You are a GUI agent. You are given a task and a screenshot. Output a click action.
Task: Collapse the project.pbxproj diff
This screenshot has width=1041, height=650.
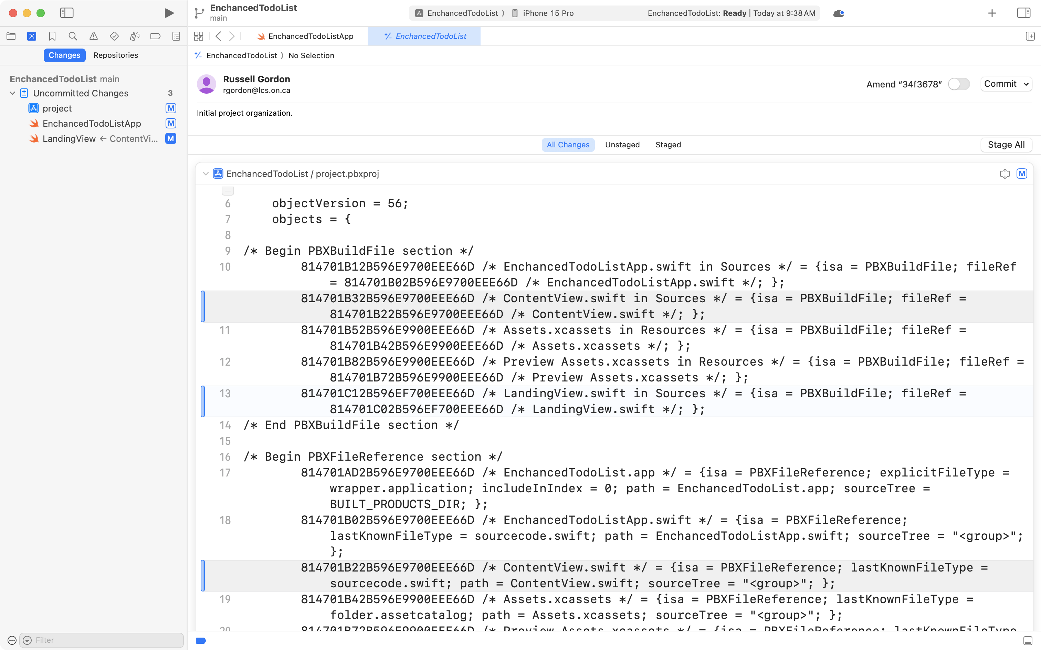pyautogui.click(x=206, y=174)
